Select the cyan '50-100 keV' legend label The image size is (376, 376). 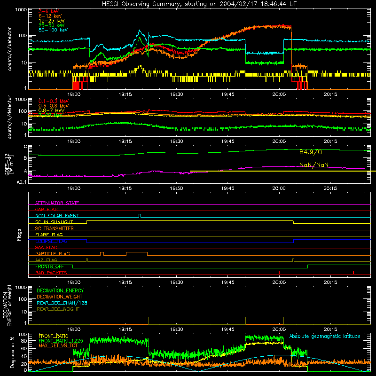point(53,30)
